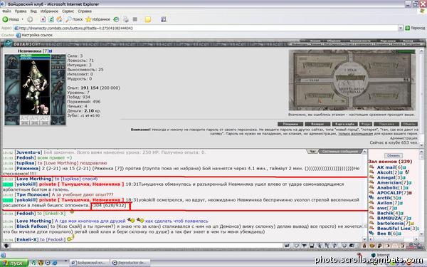Click the browser Refresh icon
The width and height of the screenshot is (427, 267).
[51, 19]
